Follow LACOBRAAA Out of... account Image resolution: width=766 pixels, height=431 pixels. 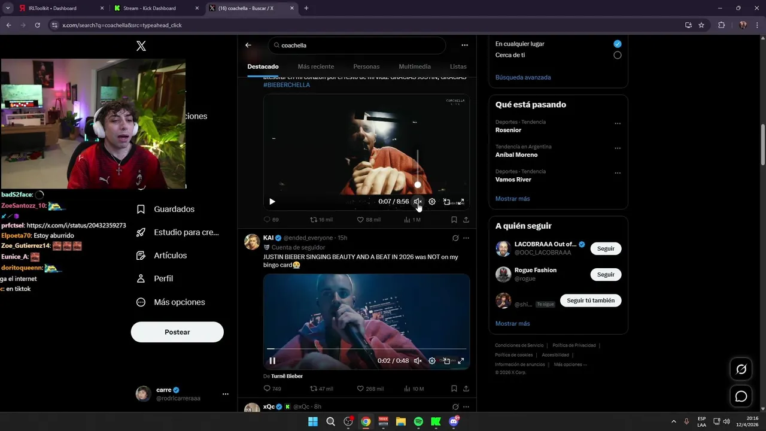tap(606, 248)
